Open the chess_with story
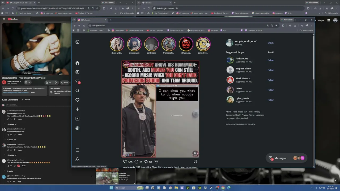 tap(117, 44)
